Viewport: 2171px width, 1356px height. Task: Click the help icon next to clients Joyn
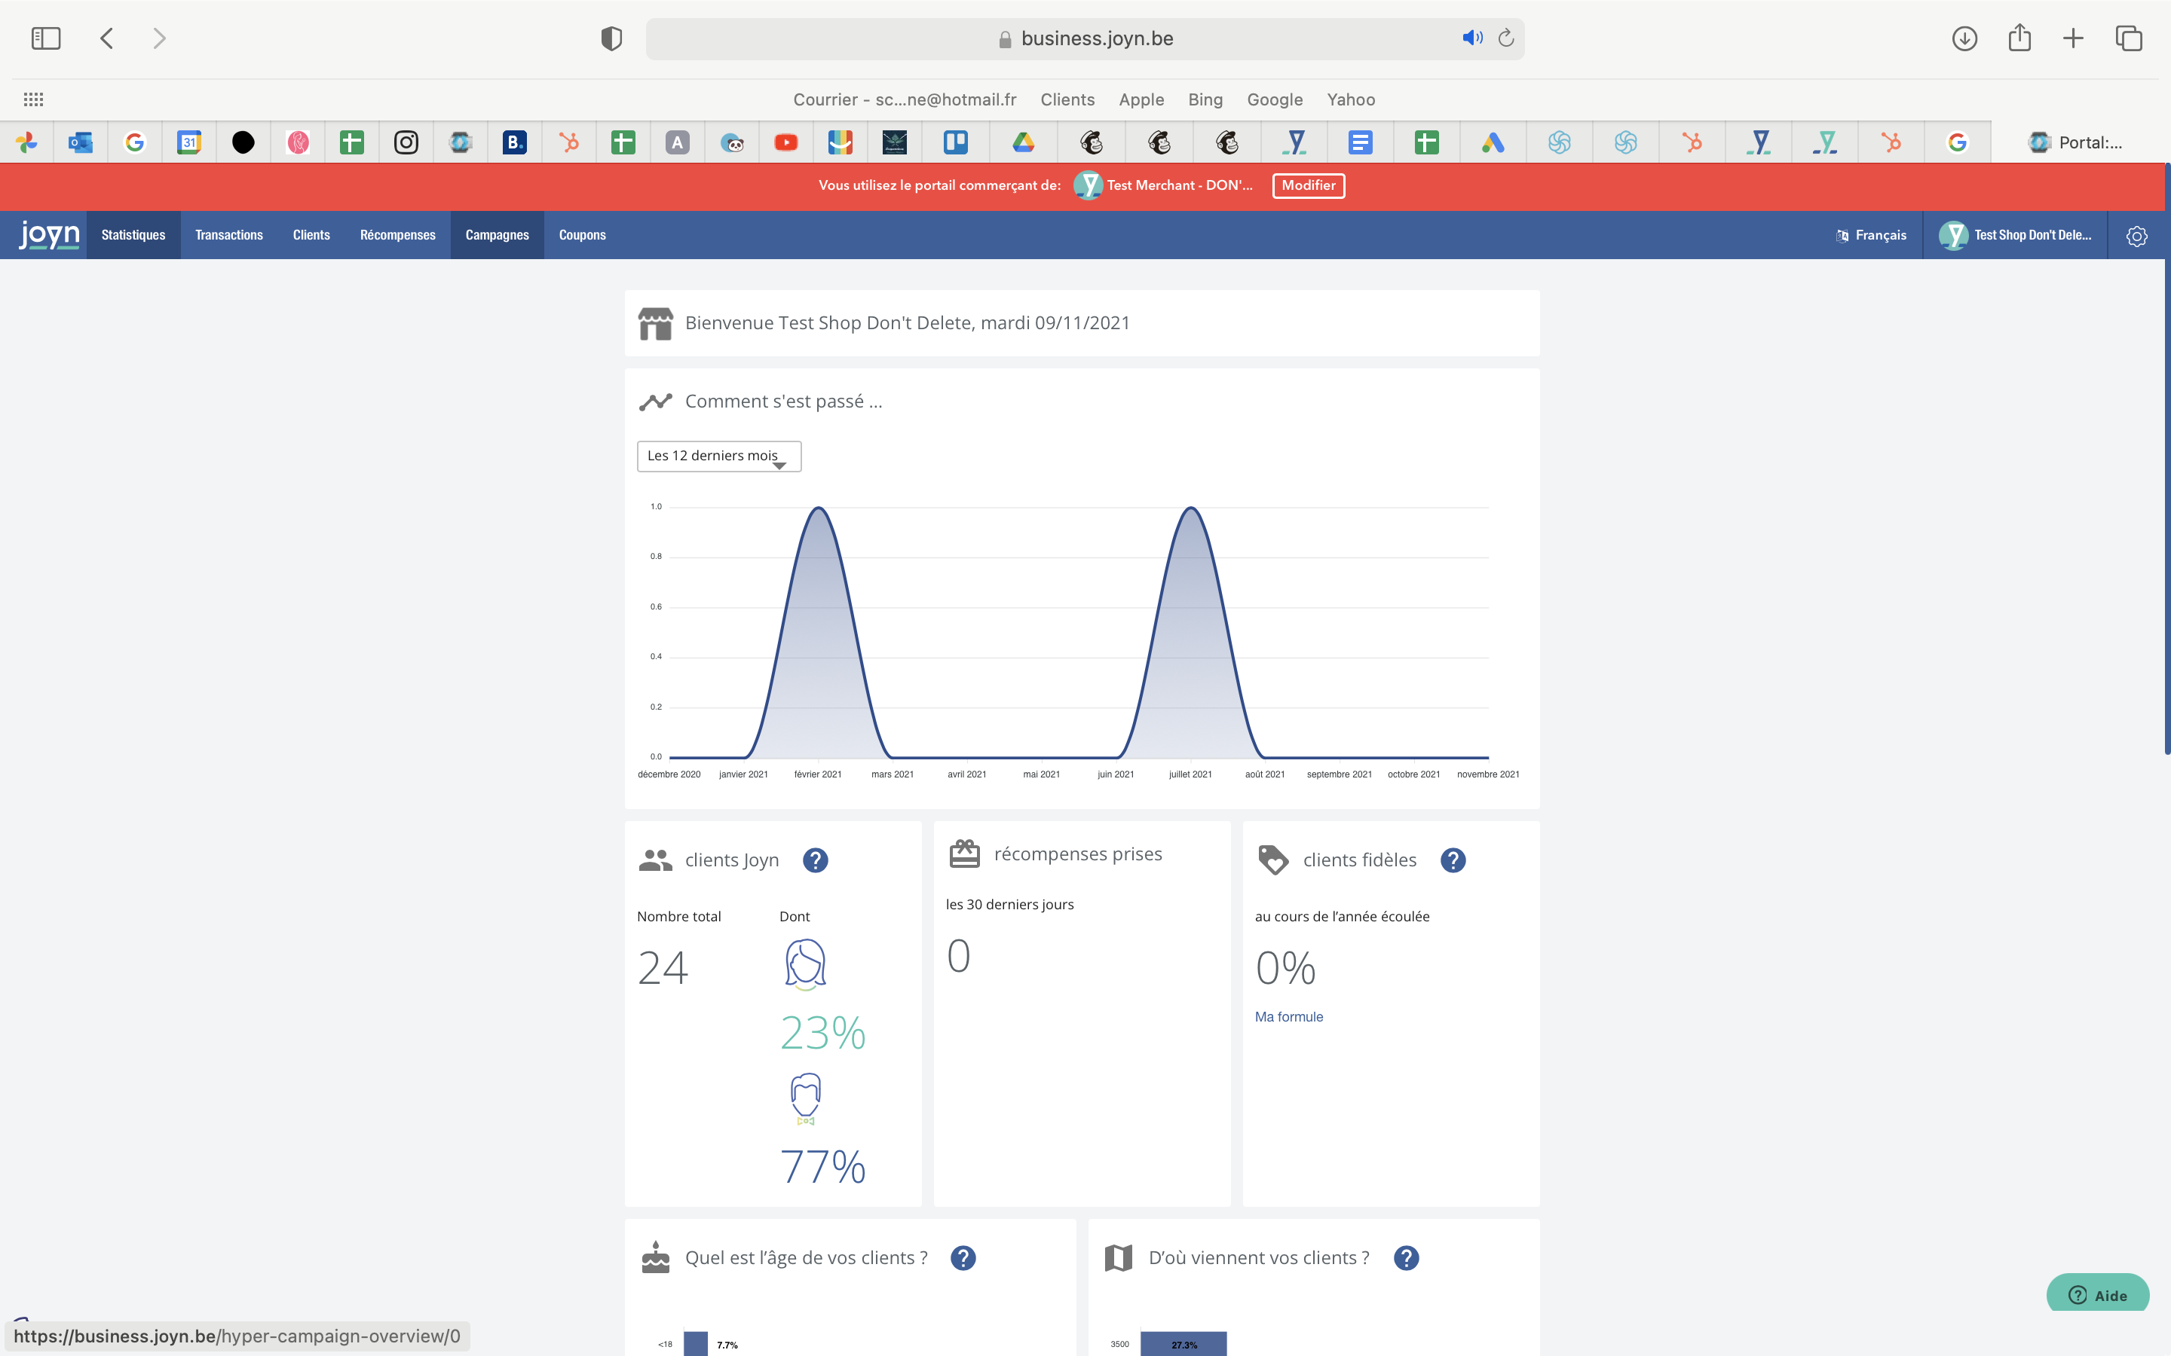coord(815,860)
